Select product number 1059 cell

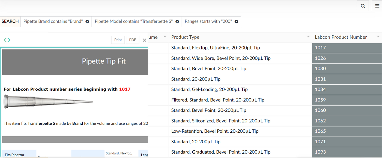pyautogui.click(x=347, y=100)
